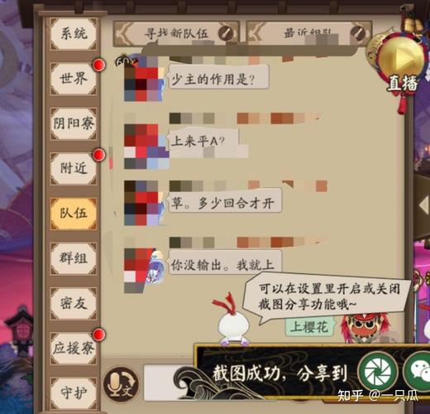This screenshot has height=414, width=430.
Task: Open the 密友 friends channel
Action: [74, 303]
